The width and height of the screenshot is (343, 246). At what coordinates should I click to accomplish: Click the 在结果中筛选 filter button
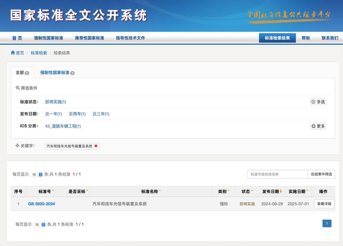(321, 174)
